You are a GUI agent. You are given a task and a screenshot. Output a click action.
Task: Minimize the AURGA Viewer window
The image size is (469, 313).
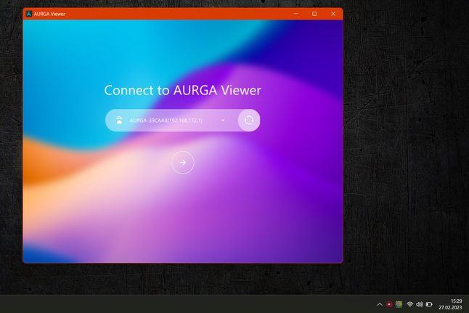(x=295, y=14)
